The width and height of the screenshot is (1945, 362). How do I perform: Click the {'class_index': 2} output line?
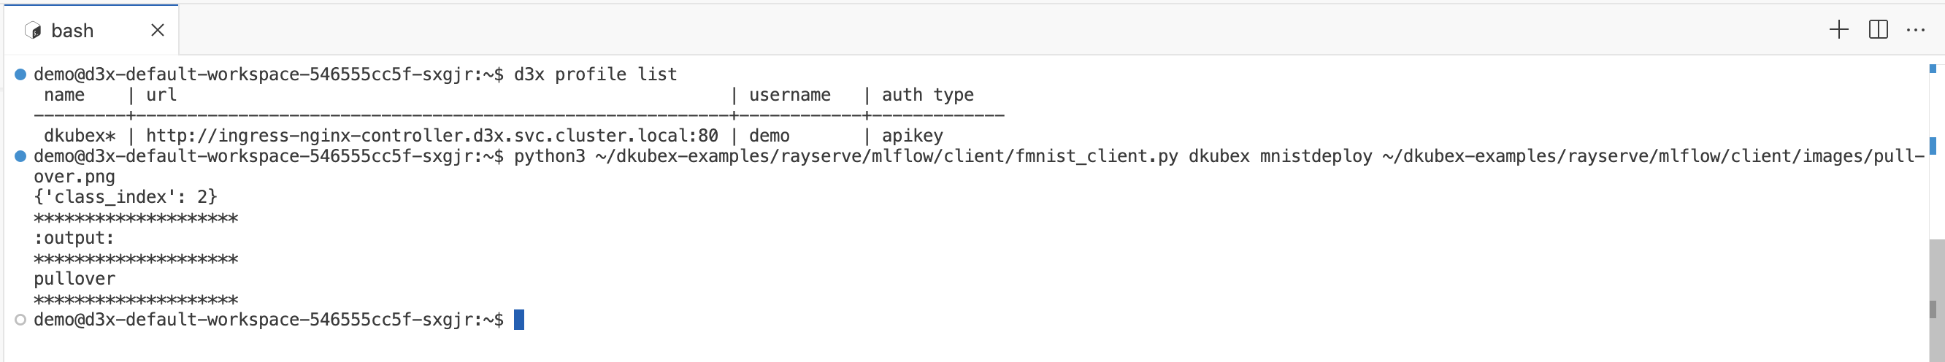pos(126,197)
